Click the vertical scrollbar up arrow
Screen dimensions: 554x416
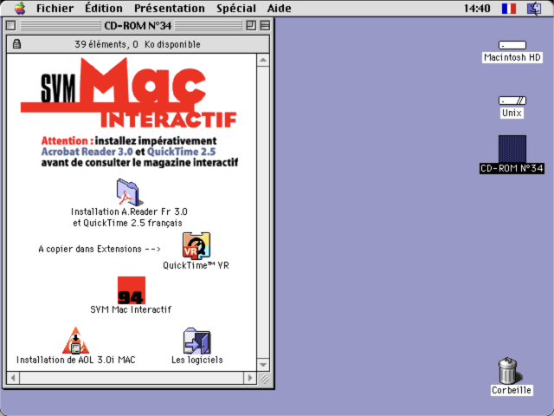point(263,60)
